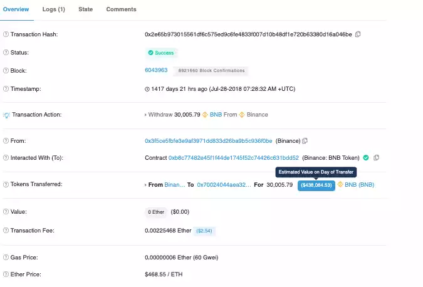
Task: Click 30,005.79 amount in Tokens Transferred
Action: click(279, 185)
